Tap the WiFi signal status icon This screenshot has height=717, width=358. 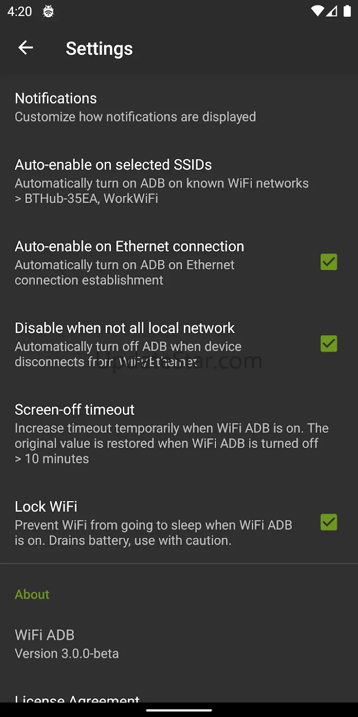coord(317,11)
